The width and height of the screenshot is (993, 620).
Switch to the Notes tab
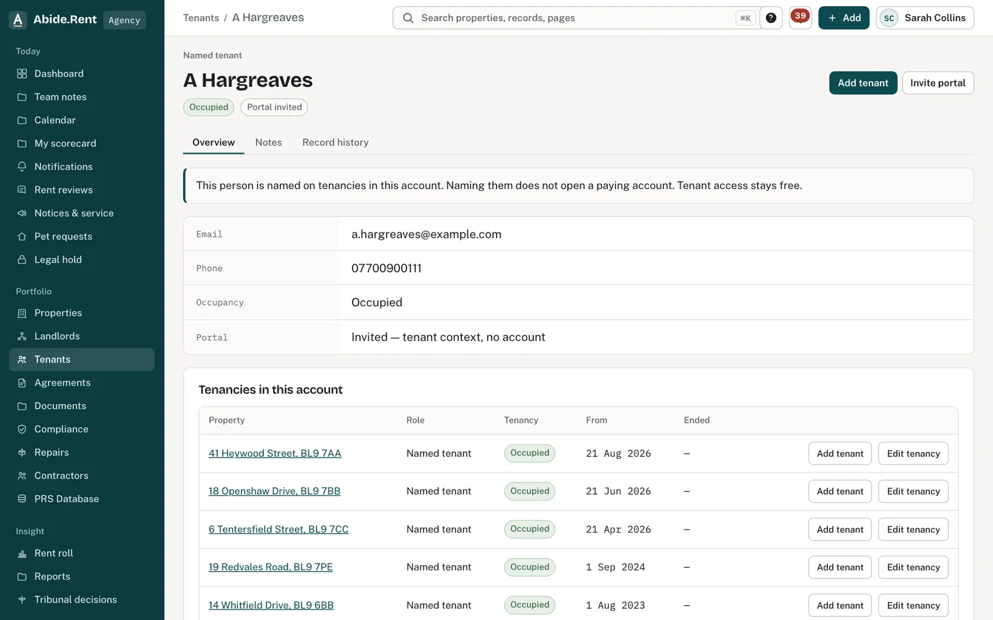(268, 143)
